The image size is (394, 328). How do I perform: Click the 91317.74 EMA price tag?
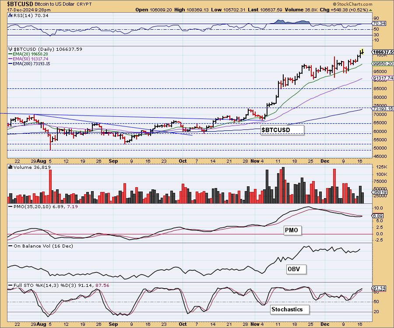[383, 78]
